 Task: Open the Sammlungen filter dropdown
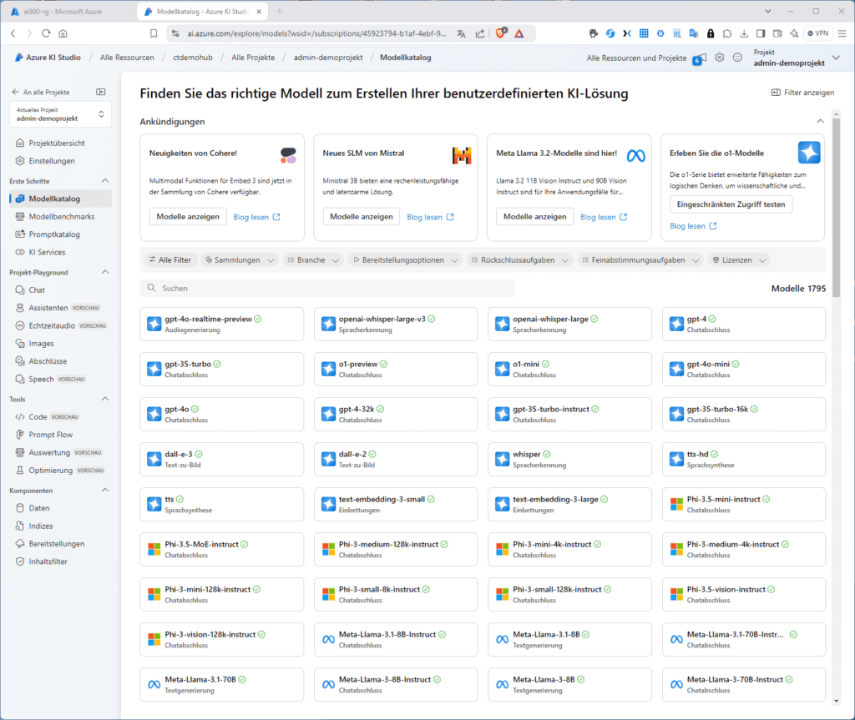pos(240,260)
